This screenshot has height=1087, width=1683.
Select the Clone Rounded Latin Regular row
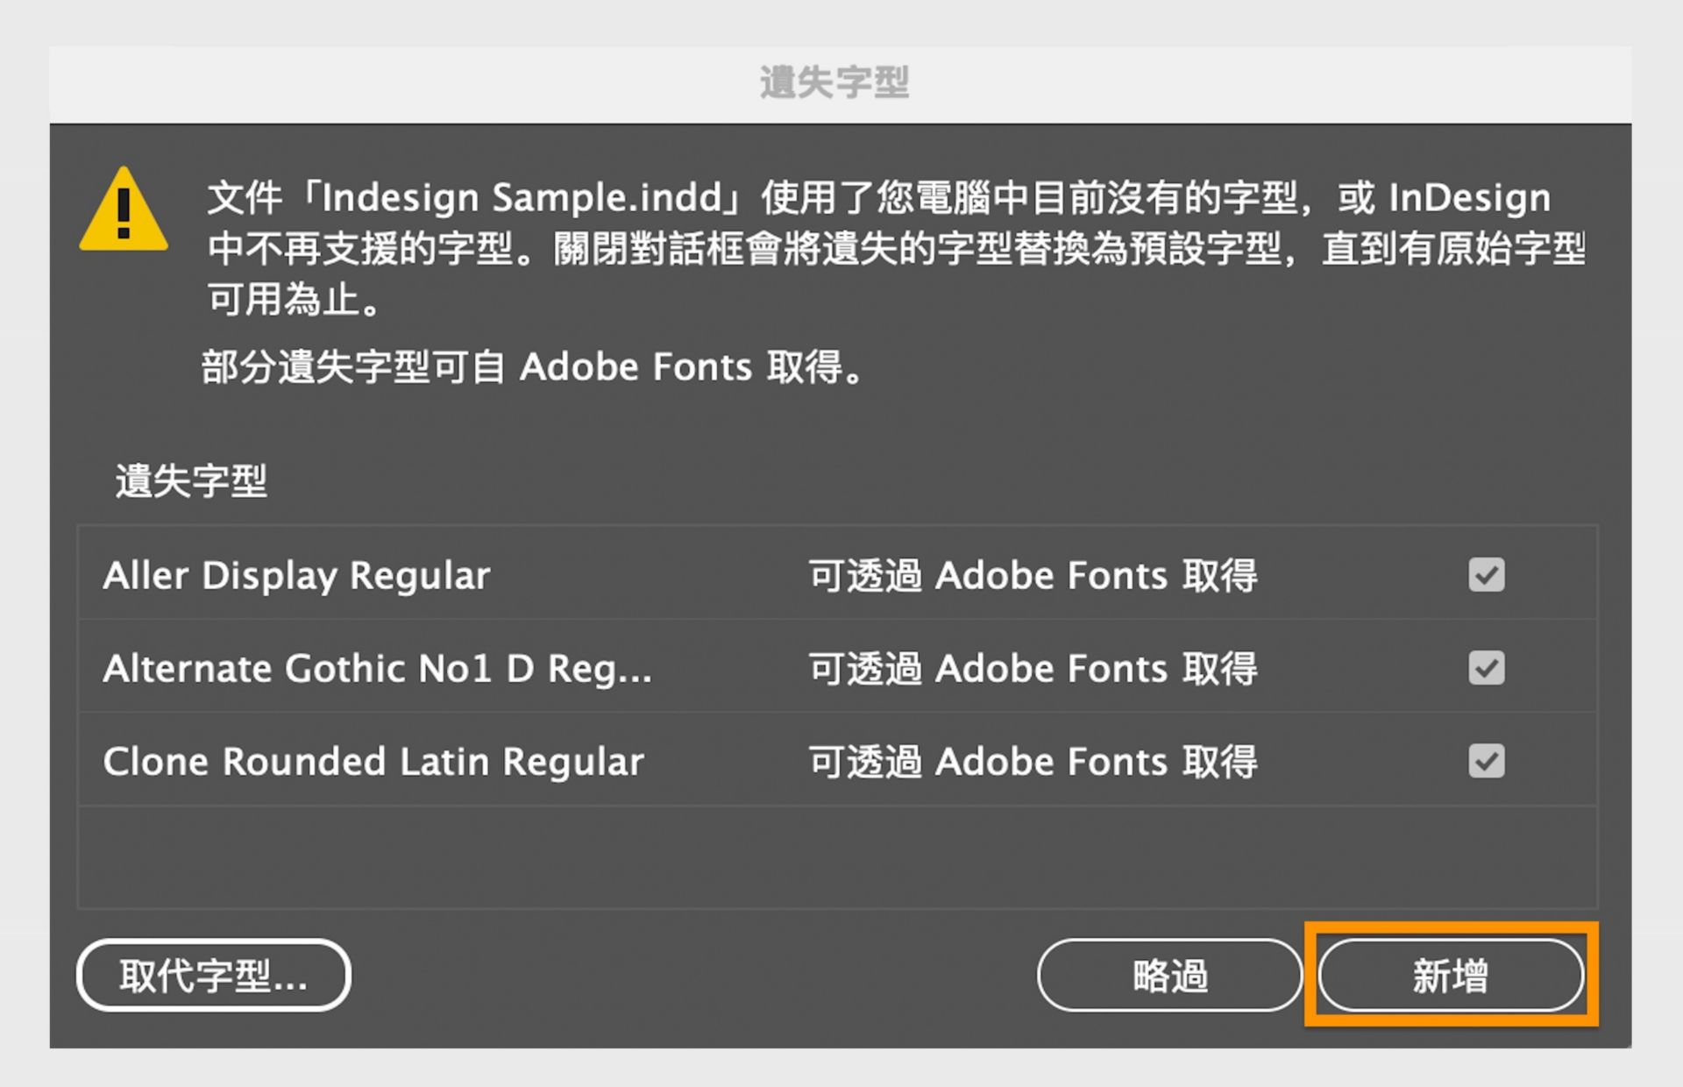point(373,761)
